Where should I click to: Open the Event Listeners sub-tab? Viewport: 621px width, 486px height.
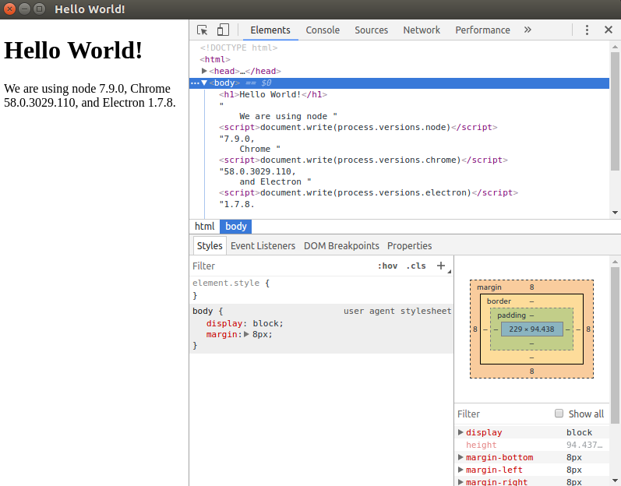(263, 246)
